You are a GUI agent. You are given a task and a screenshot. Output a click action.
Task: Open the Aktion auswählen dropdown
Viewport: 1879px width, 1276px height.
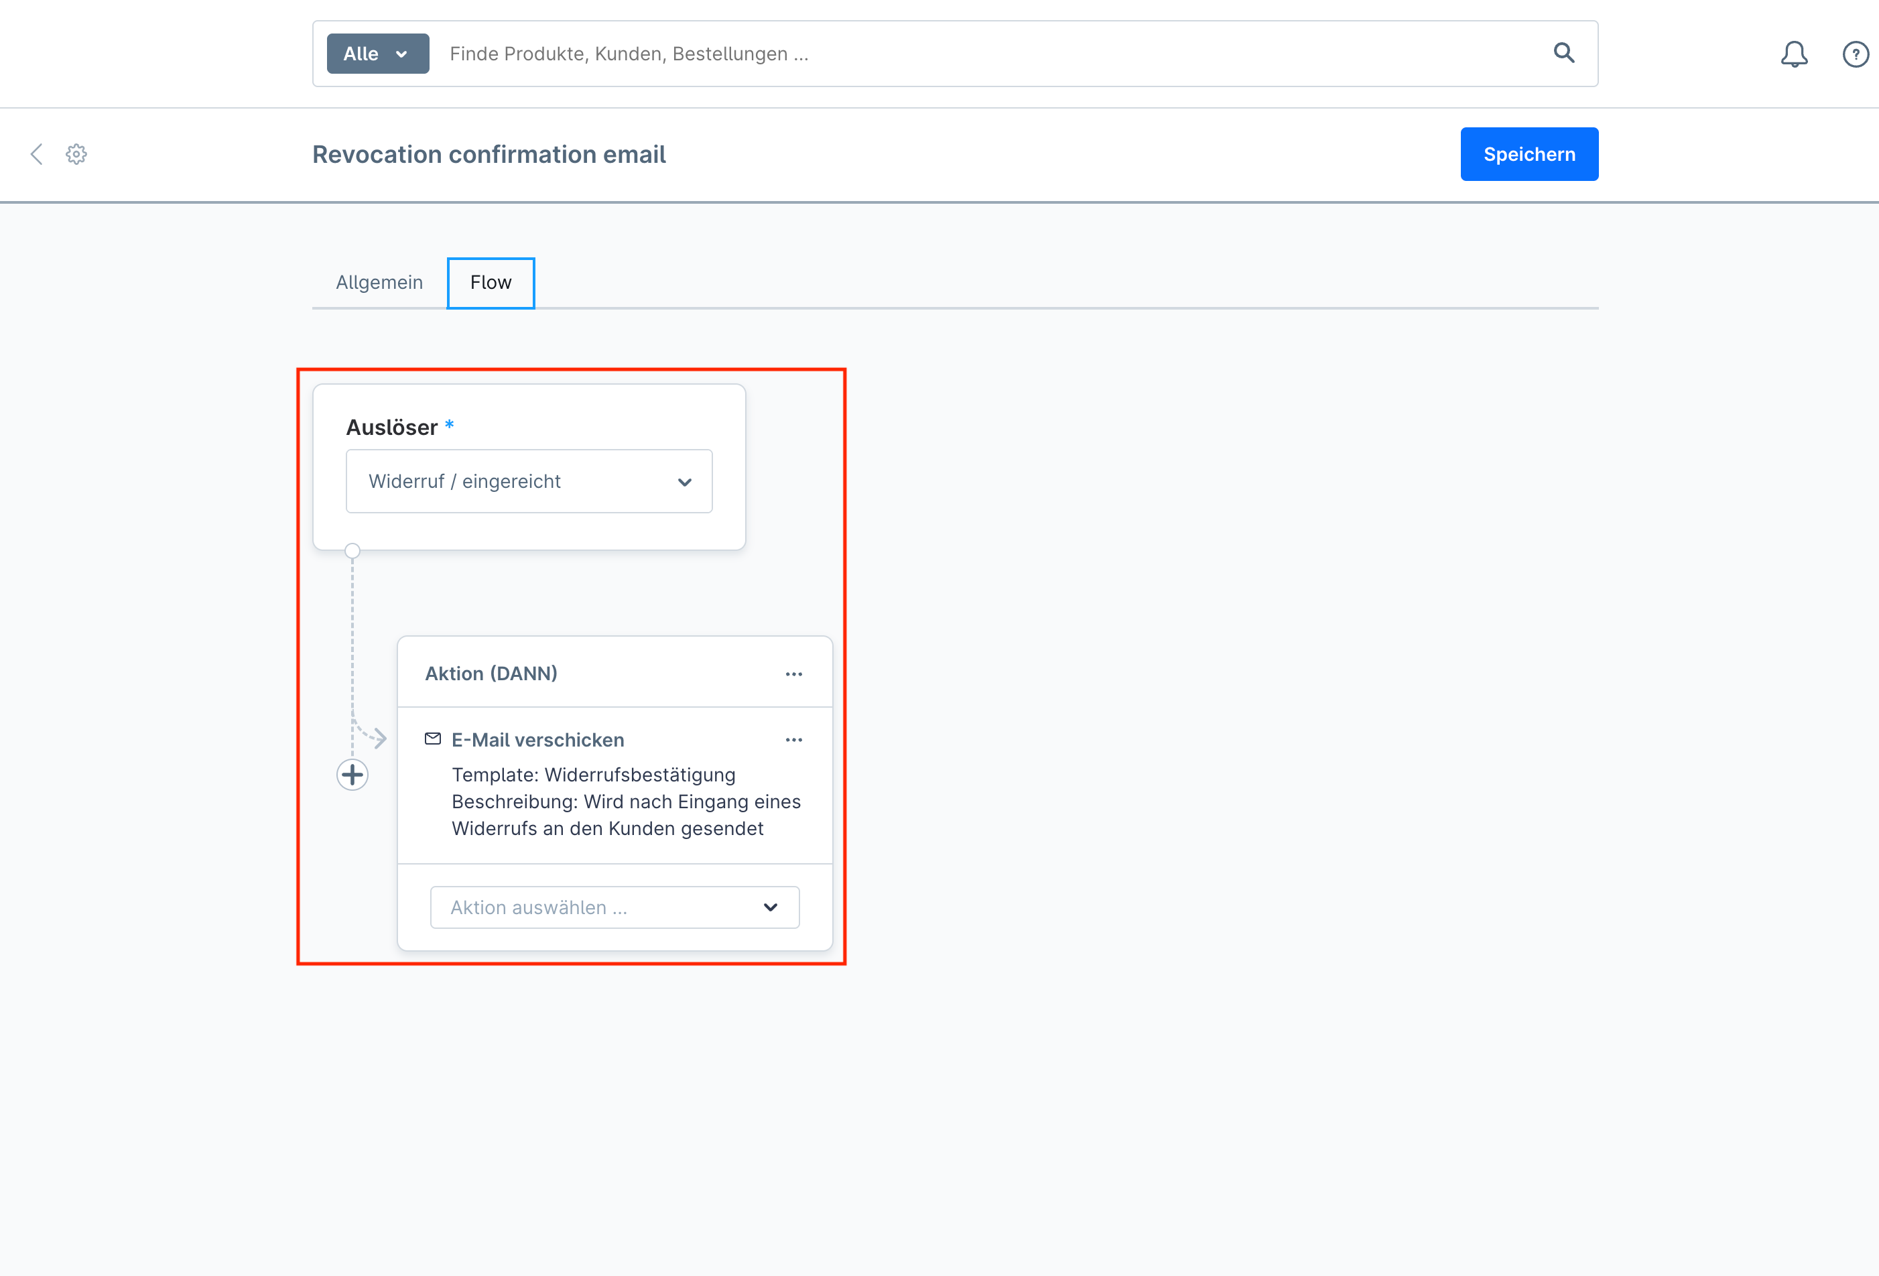click(614, 907)
